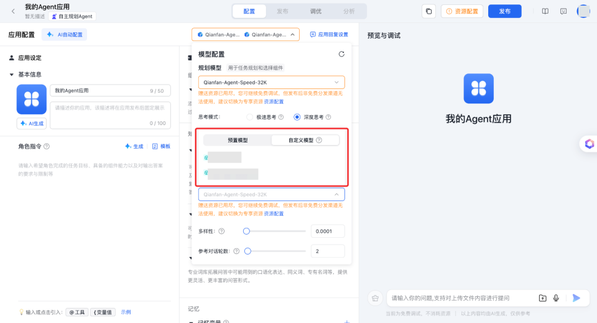
Task: Click the AI自动配置 button
Action: point(64,35)
